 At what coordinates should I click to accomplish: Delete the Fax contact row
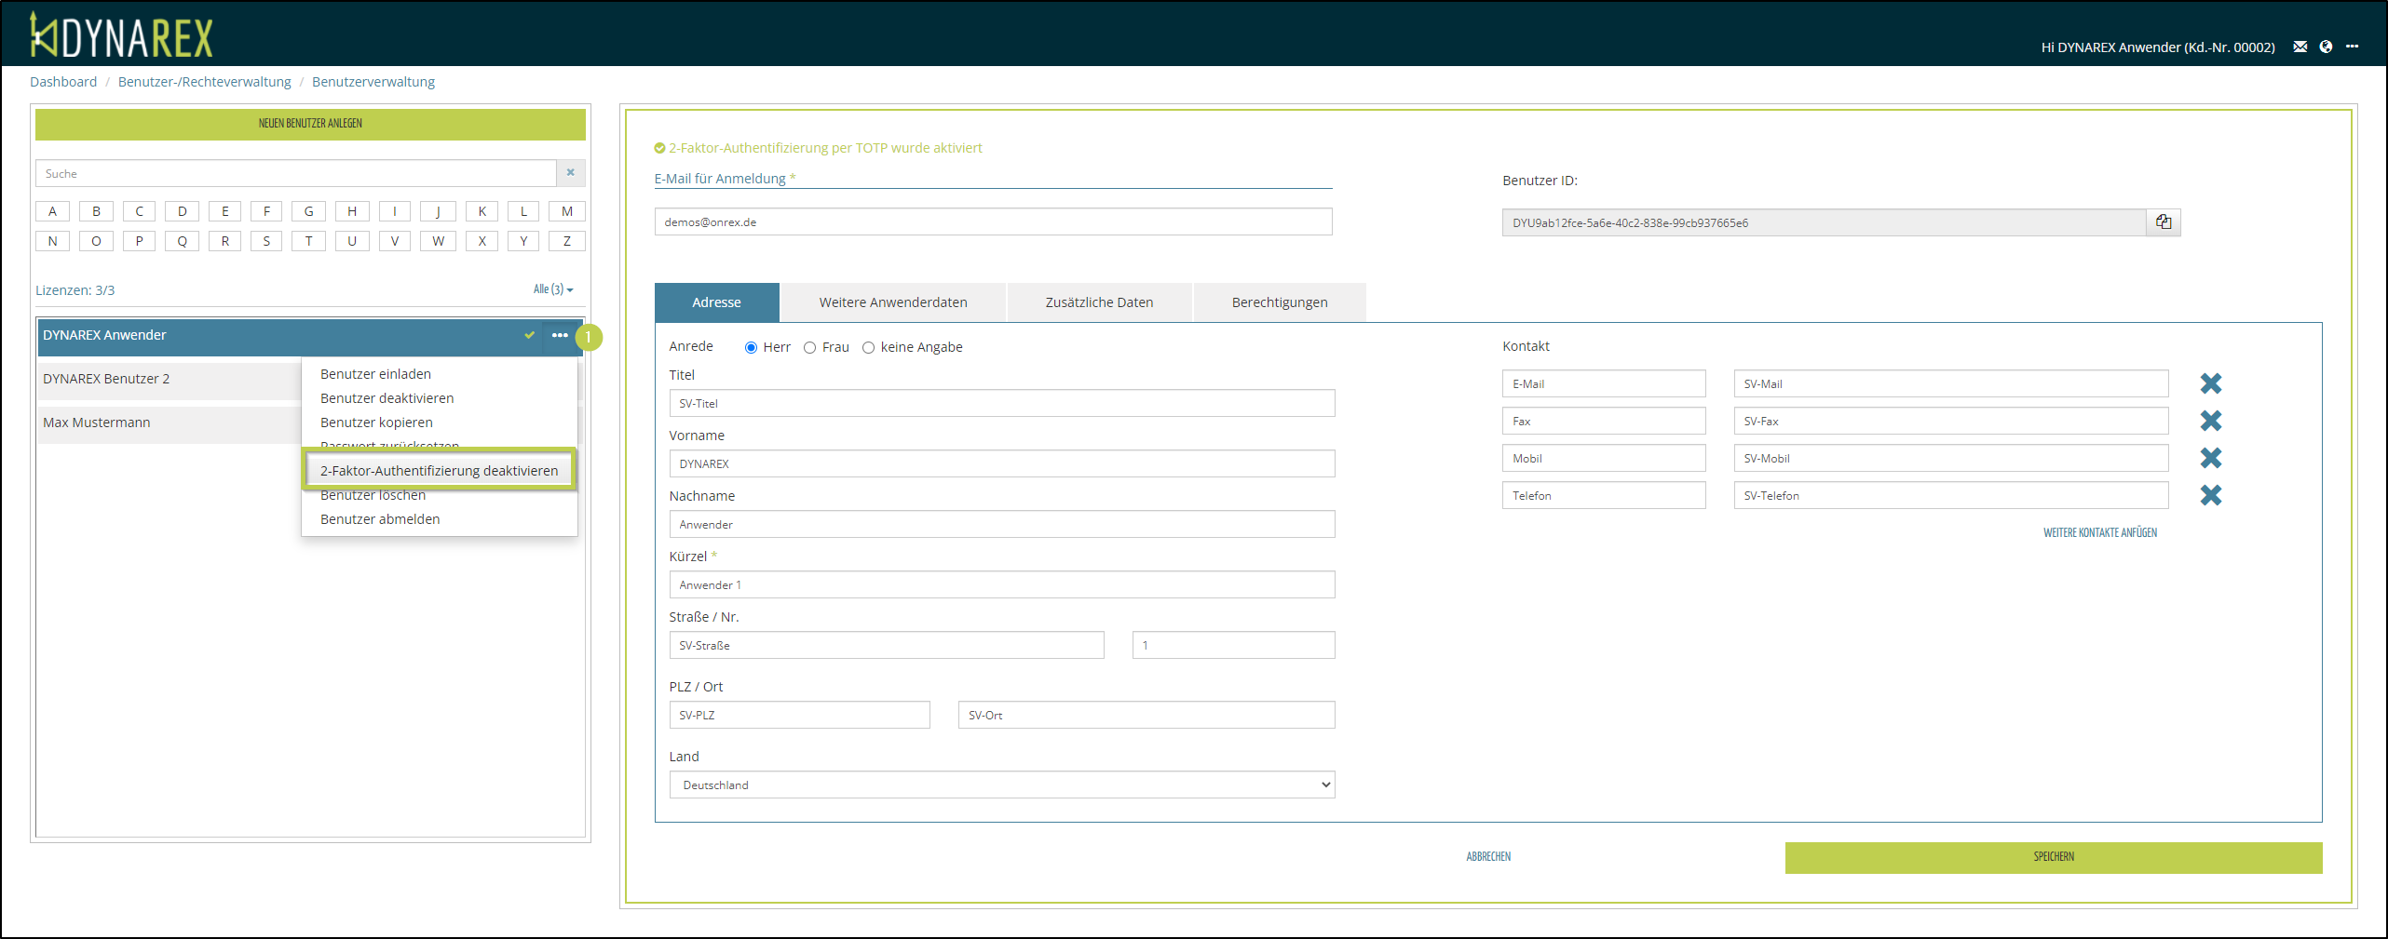click(x=2210, y=421)
